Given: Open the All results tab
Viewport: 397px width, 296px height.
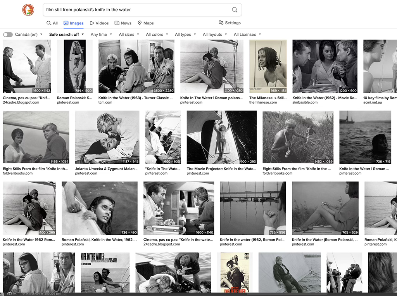Looking at the screenshot, I should (x=52, y=23).
